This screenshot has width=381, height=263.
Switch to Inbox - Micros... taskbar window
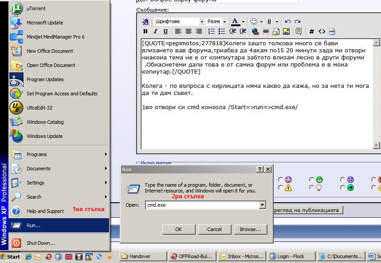pos(242,256)
